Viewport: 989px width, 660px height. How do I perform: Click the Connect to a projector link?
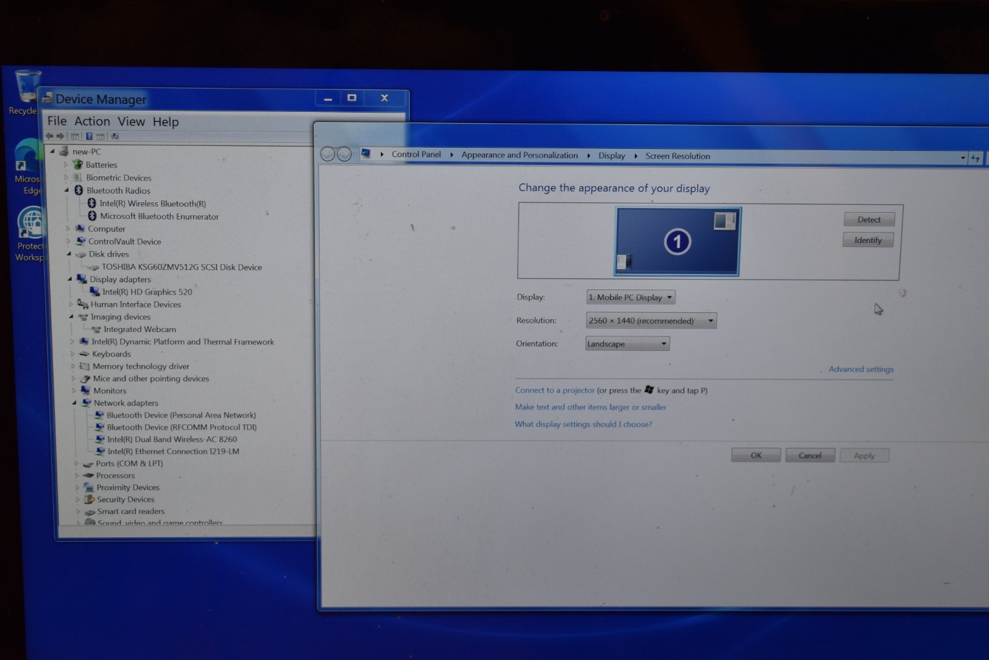click(x=554, y=390)
